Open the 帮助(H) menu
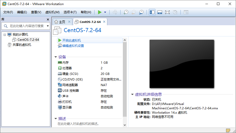Viewport: 236px width, 133px height. pos(86,12)
